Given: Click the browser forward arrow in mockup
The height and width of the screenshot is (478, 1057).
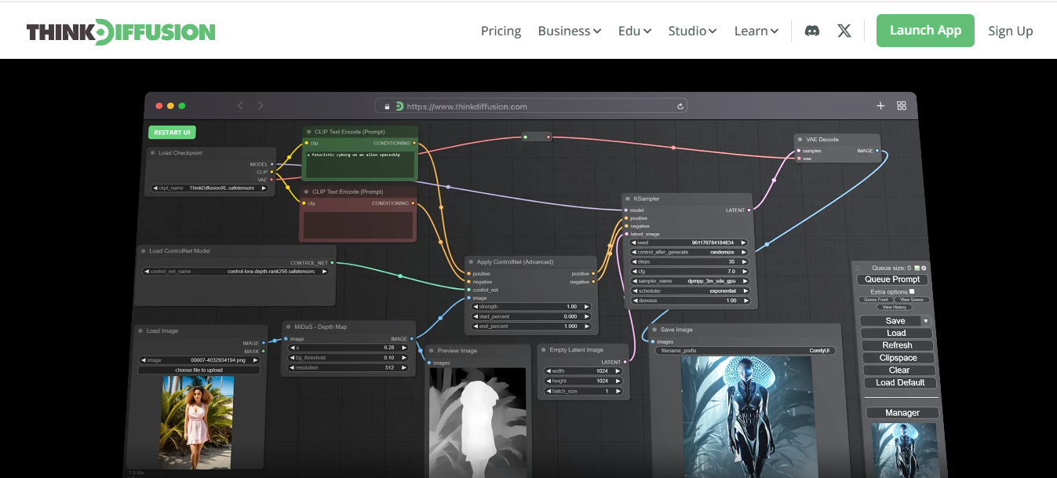Looking at the screenshot, I should tap(261, 106).
